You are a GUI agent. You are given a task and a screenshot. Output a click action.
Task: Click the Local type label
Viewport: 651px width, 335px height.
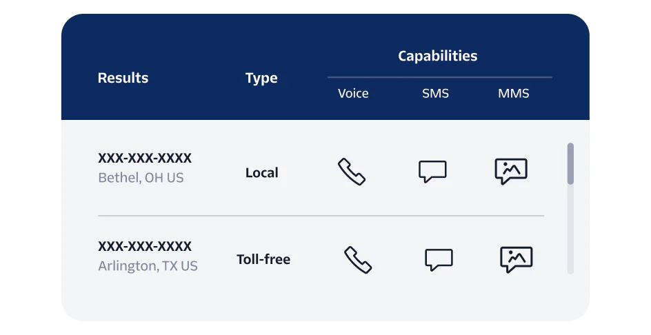(262, 172)
